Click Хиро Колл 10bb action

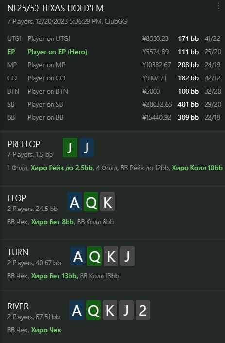[x=197, y=168]
